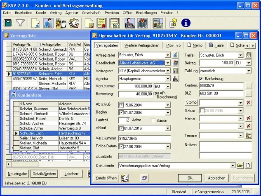
Task: Open the Provision menu
Action: pos(111,13)
